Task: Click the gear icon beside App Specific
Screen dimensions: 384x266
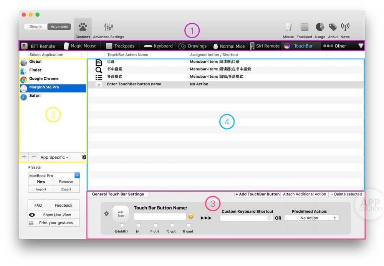Action: click(x=84, y=157)
